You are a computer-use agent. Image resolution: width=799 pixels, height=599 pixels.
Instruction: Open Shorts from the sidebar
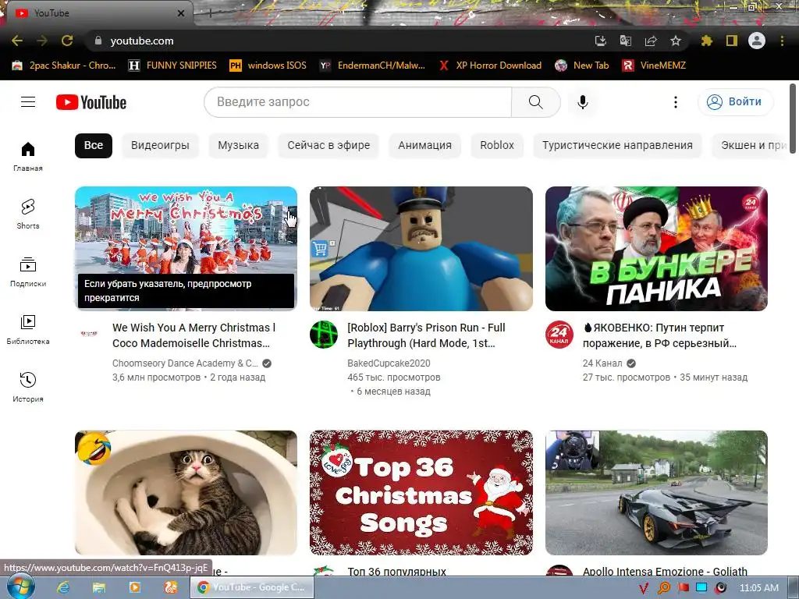click(x=28, y=214)
